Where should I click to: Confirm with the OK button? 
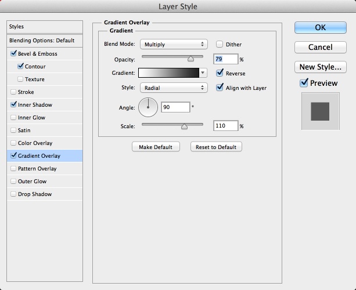pos(321,28)
